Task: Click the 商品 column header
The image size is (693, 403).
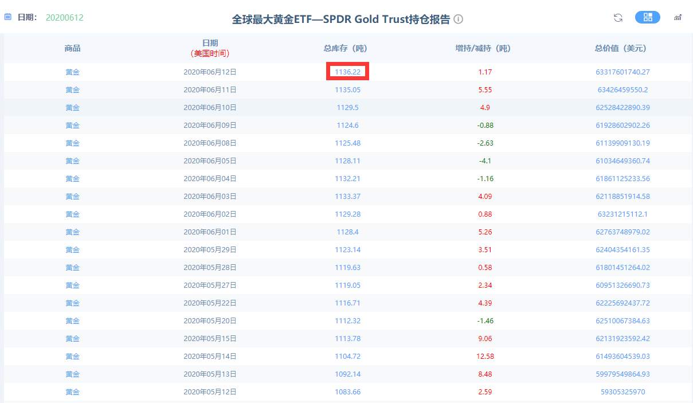Action: [x=73, y=48]
